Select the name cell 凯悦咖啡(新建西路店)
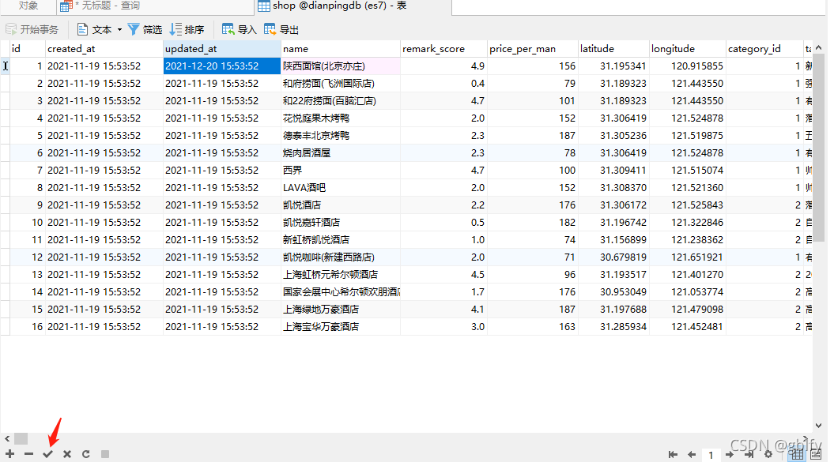 (341, 257)
